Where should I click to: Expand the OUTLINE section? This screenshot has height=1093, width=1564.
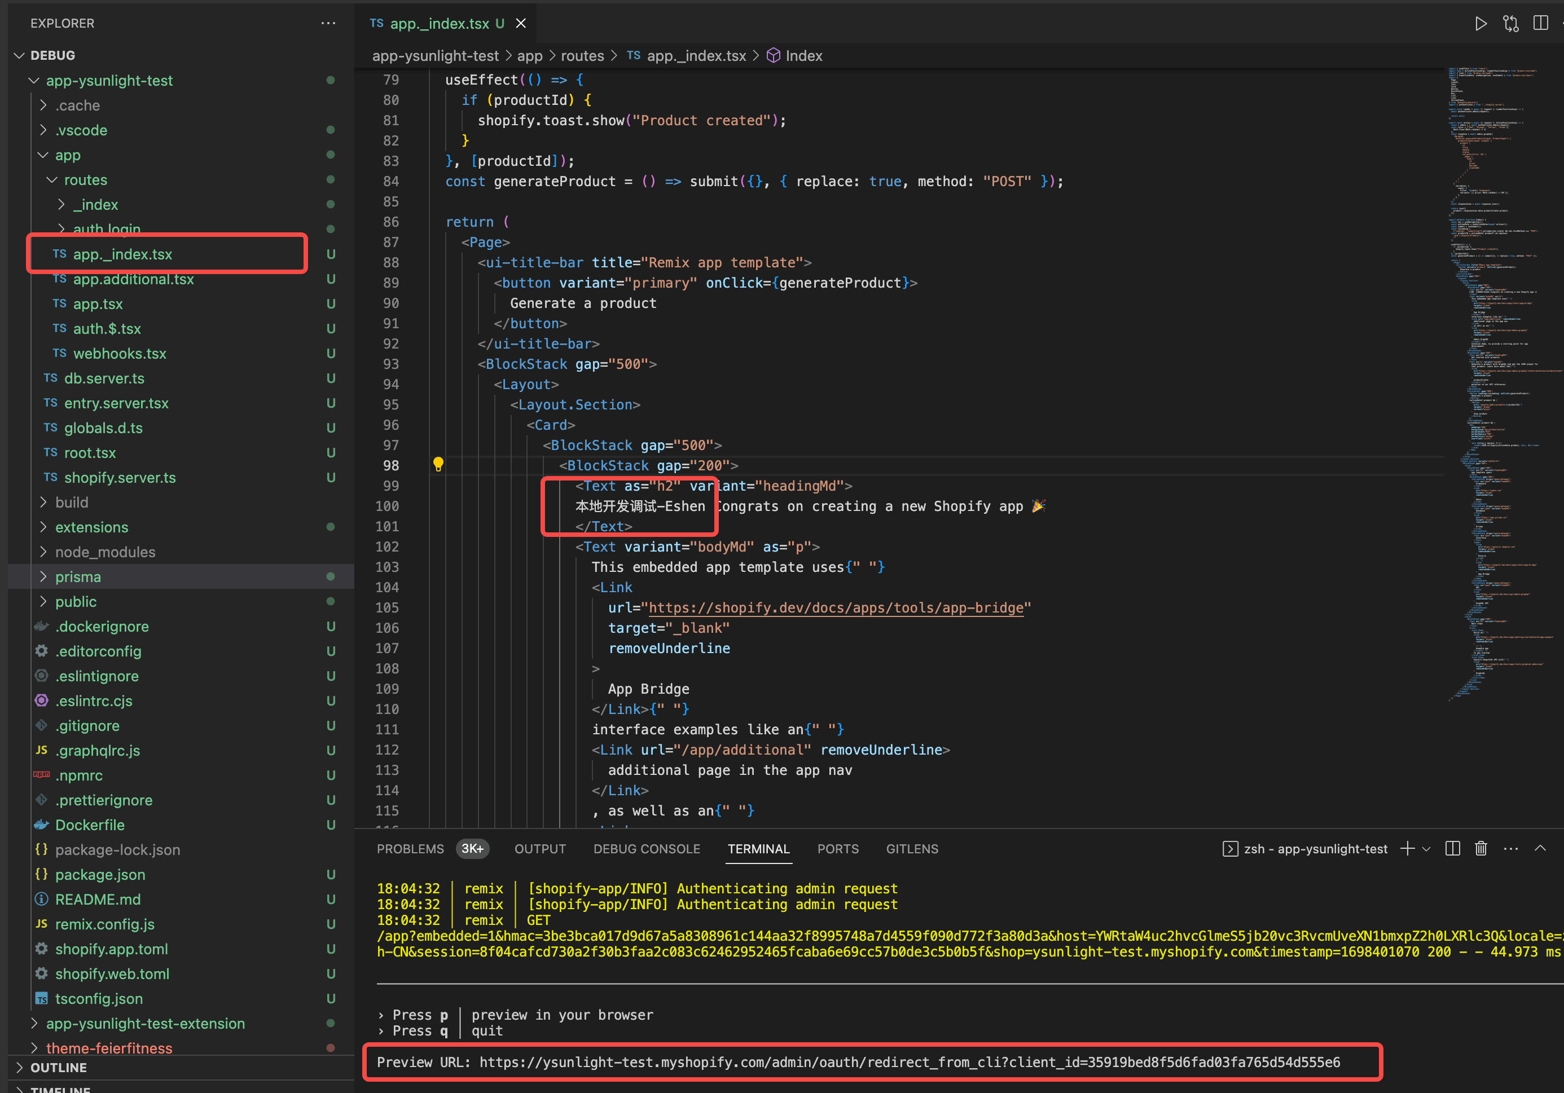[59, 1067]
